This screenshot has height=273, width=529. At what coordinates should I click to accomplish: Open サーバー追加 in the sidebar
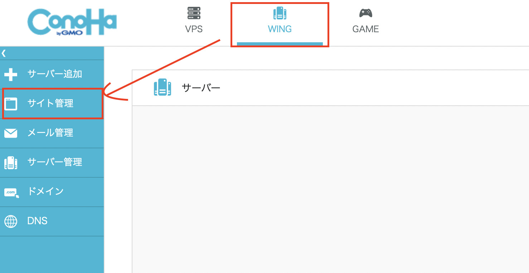tap(52, 75)
